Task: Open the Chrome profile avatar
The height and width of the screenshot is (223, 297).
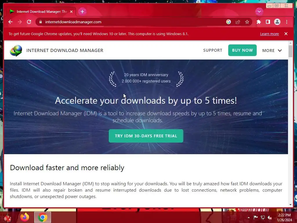Action: [x=277, y=22]
